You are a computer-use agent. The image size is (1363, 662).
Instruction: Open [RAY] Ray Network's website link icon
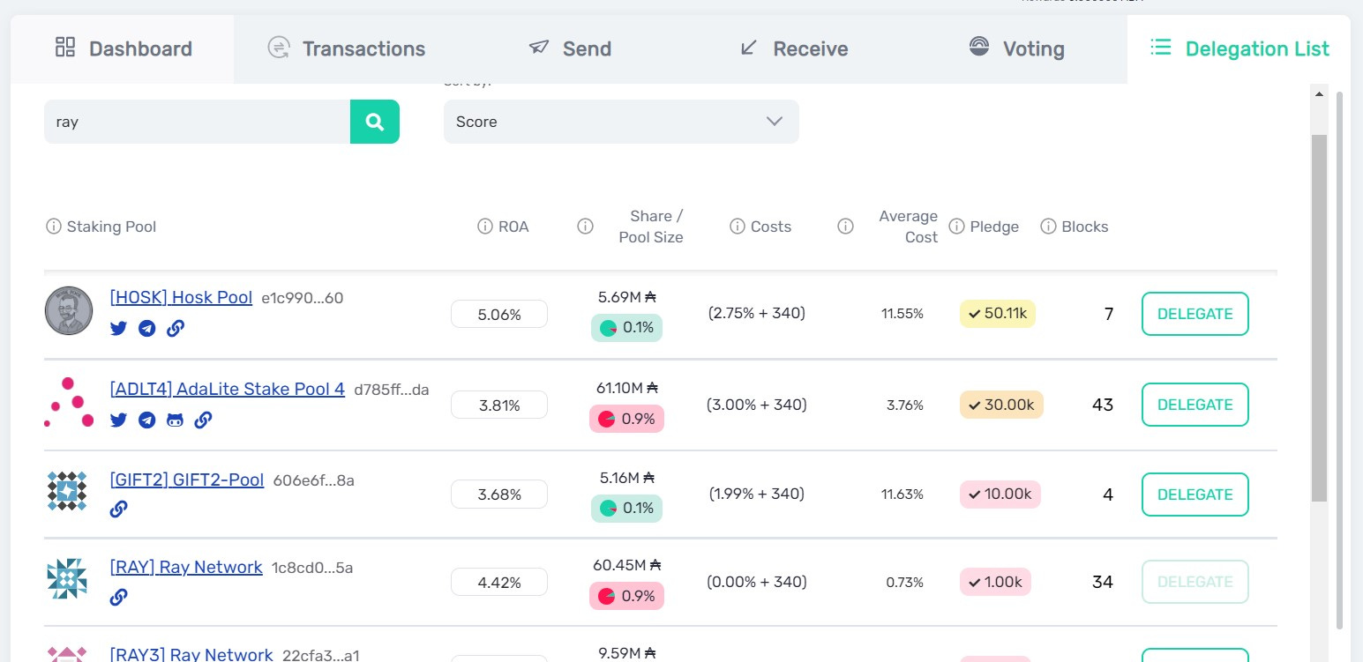[x=119, y=597]
